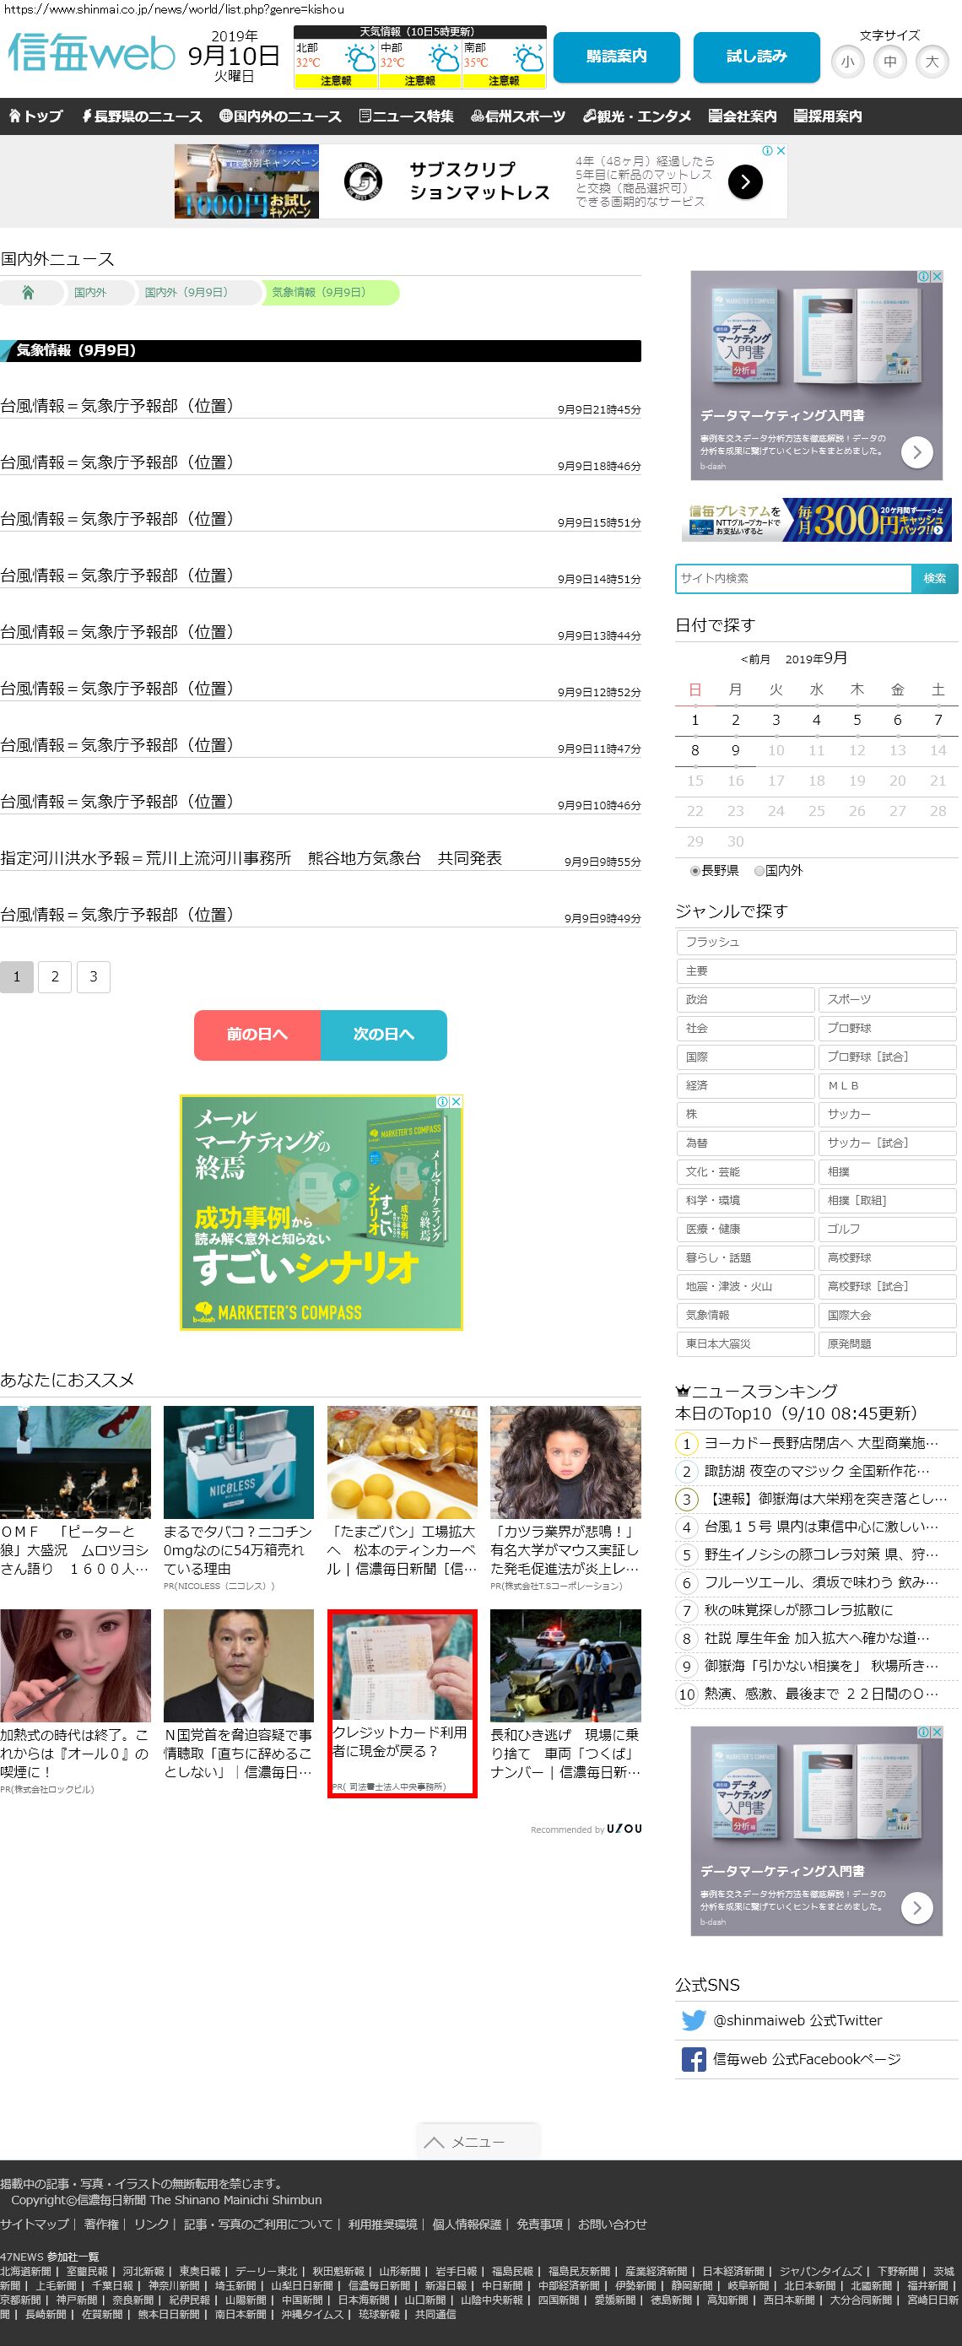The image size is (962, 2346).
Task: Set font size to large (大)
Action: click(931, 62)
